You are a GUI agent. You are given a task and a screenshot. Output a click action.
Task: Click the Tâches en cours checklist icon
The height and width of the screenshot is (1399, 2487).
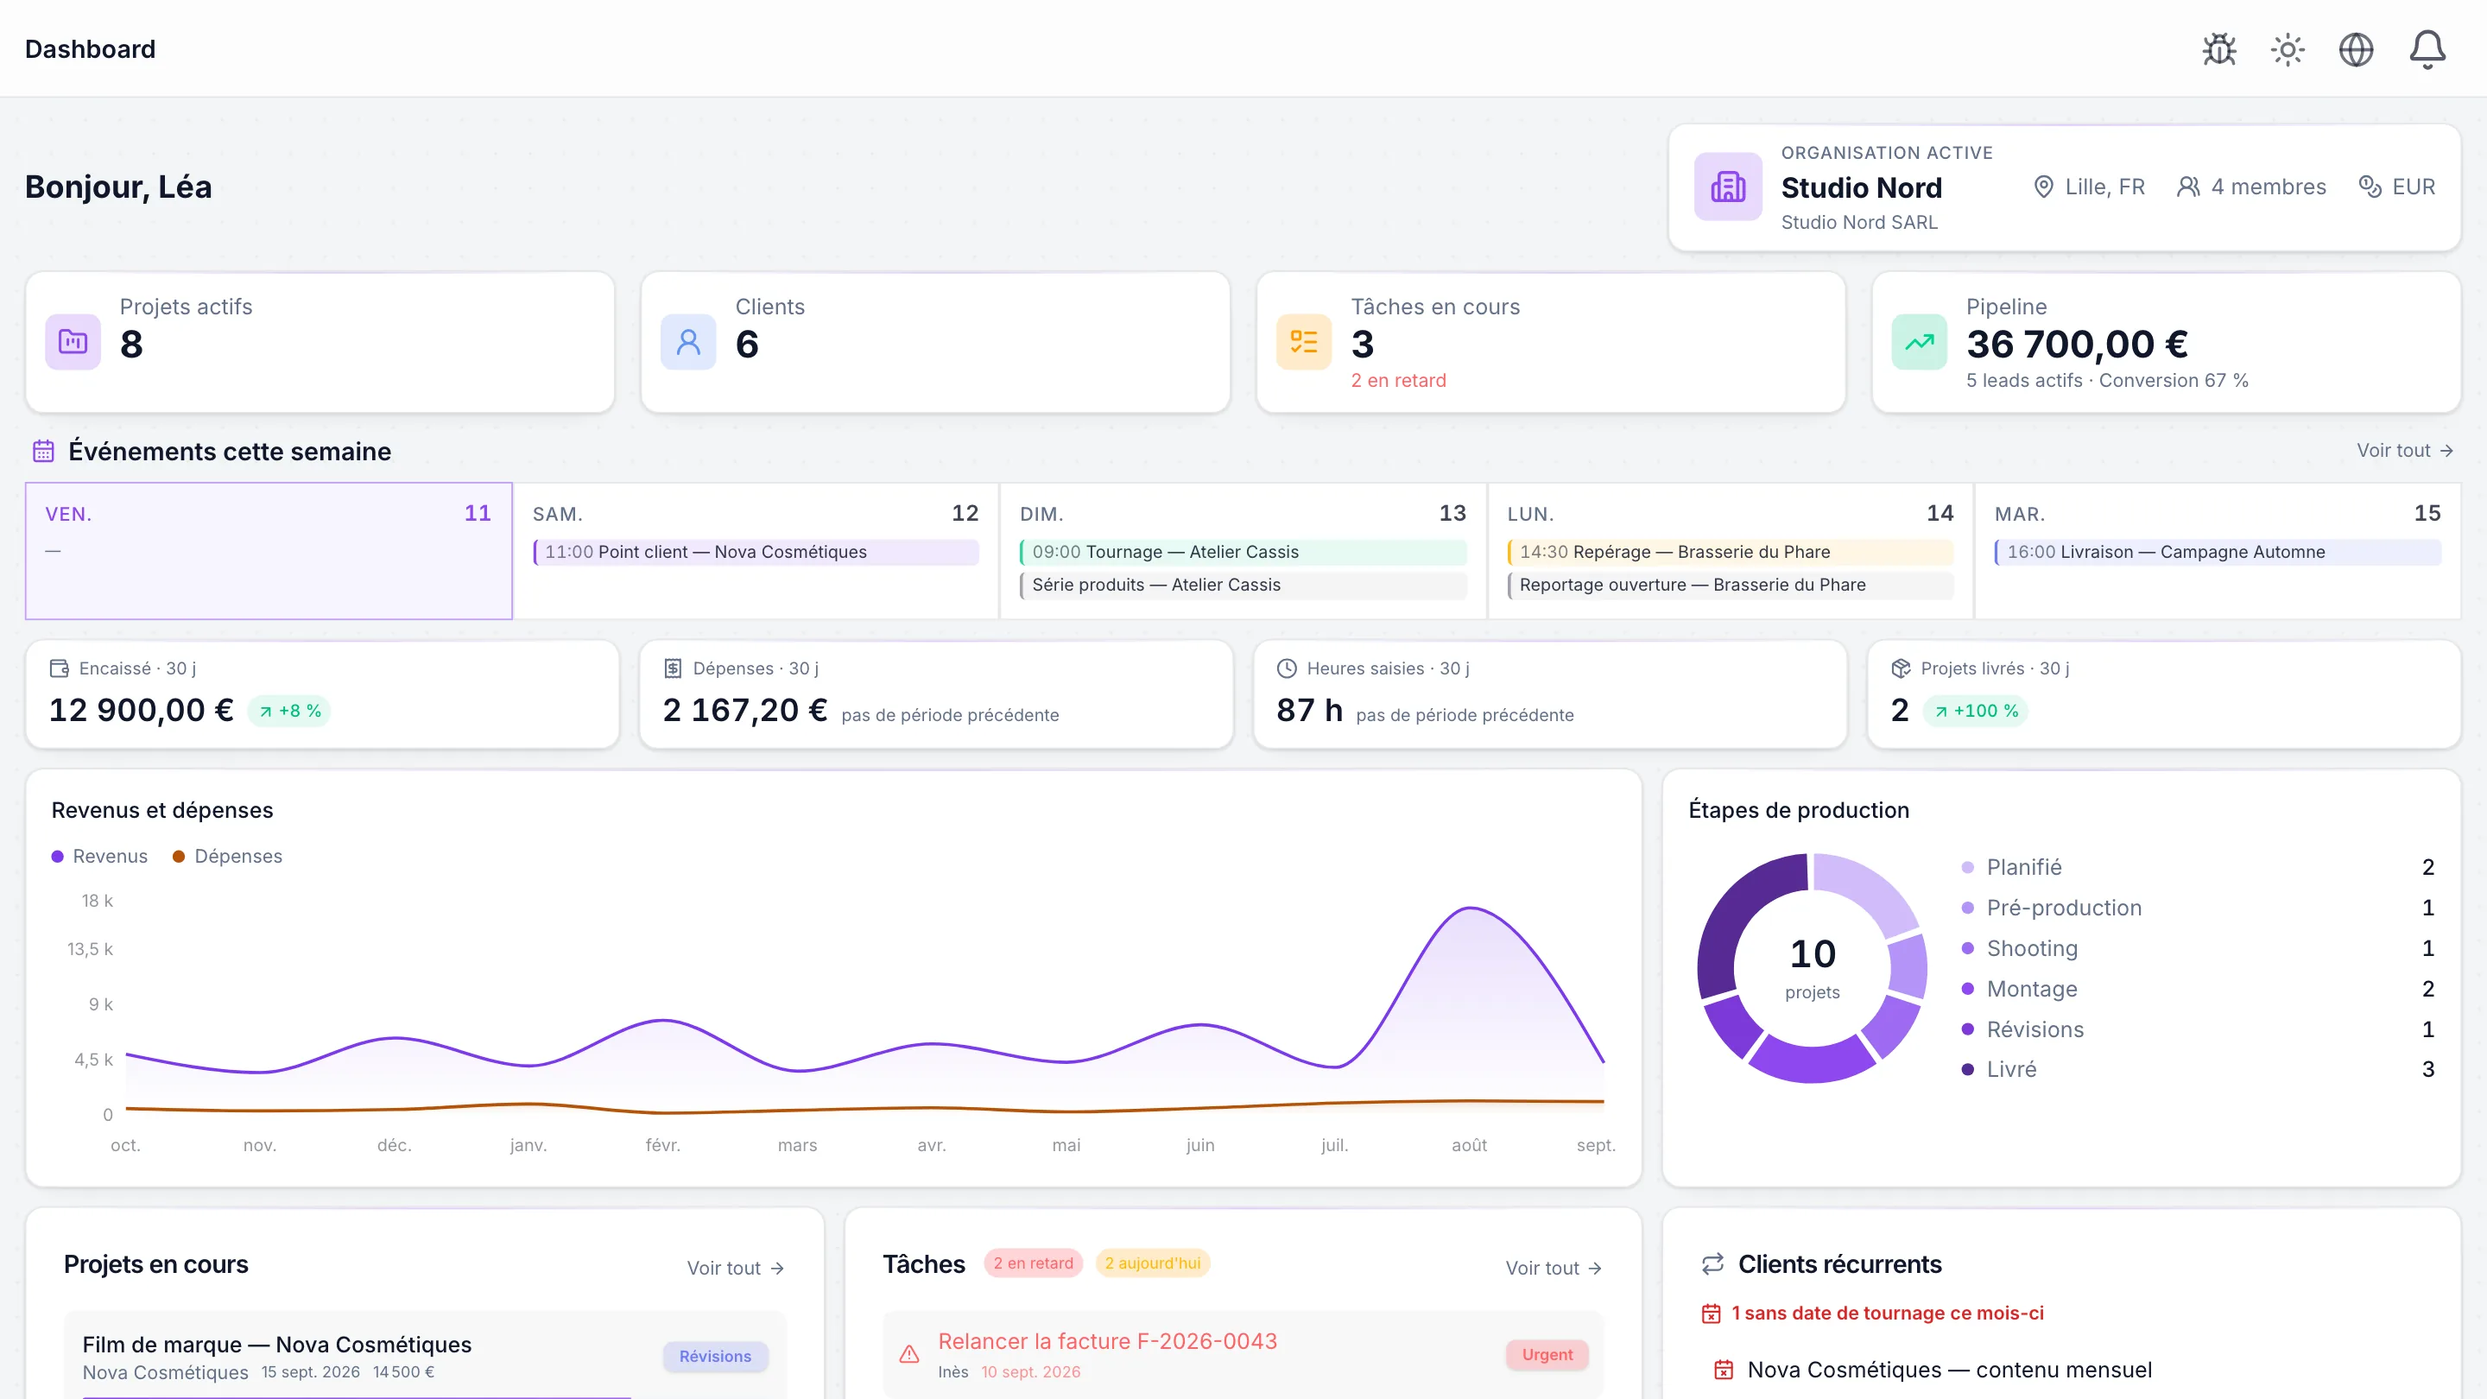coord(1304,342)
